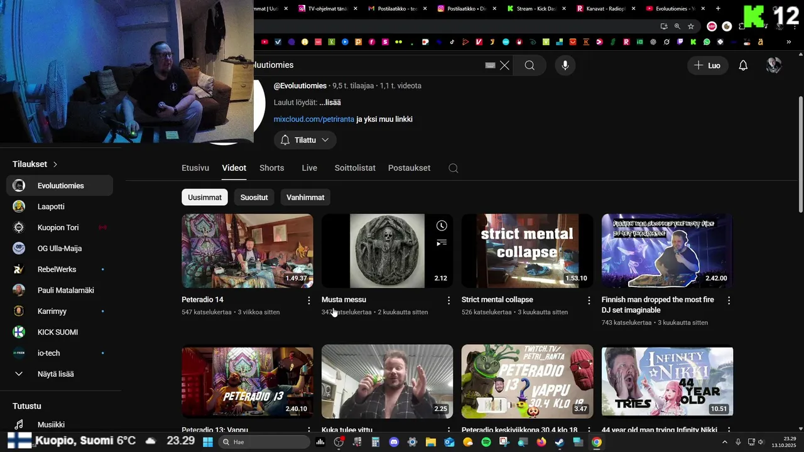This screenshot has height=452, width=804.
Task: Expand the Tilattu subscription dropdown
Action: pos(305,140)
